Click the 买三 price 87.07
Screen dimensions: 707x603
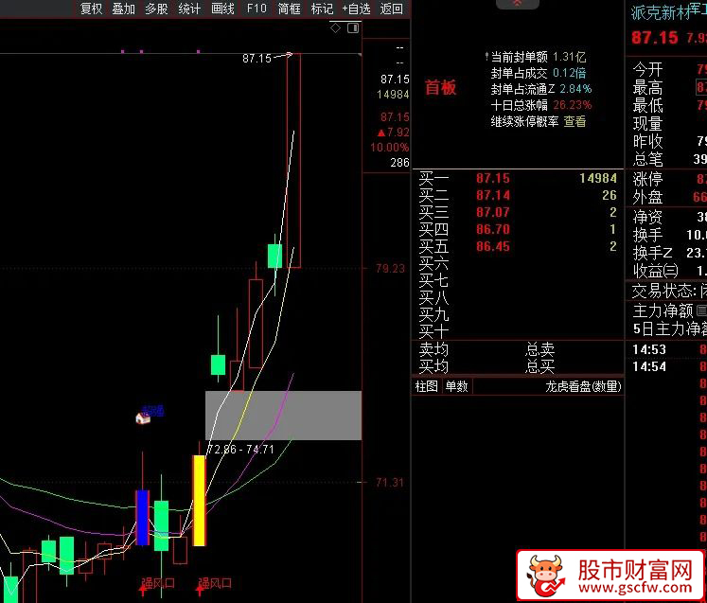493,212
